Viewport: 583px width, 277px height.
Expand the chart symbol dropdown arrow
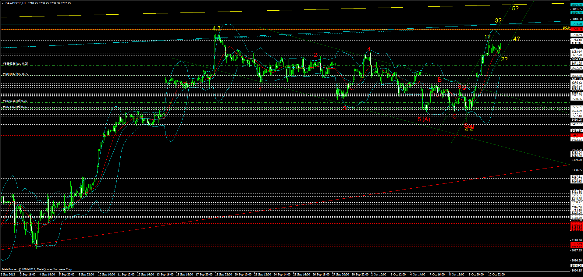pyautogui.click(x=2, y=3)
